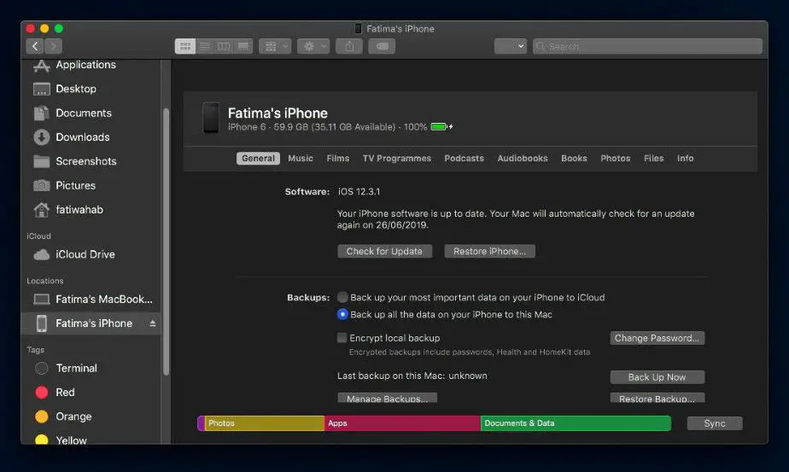789x472 pixels.
Task: Open iCloud Drive in the sidebar
Action: point(91,254)
